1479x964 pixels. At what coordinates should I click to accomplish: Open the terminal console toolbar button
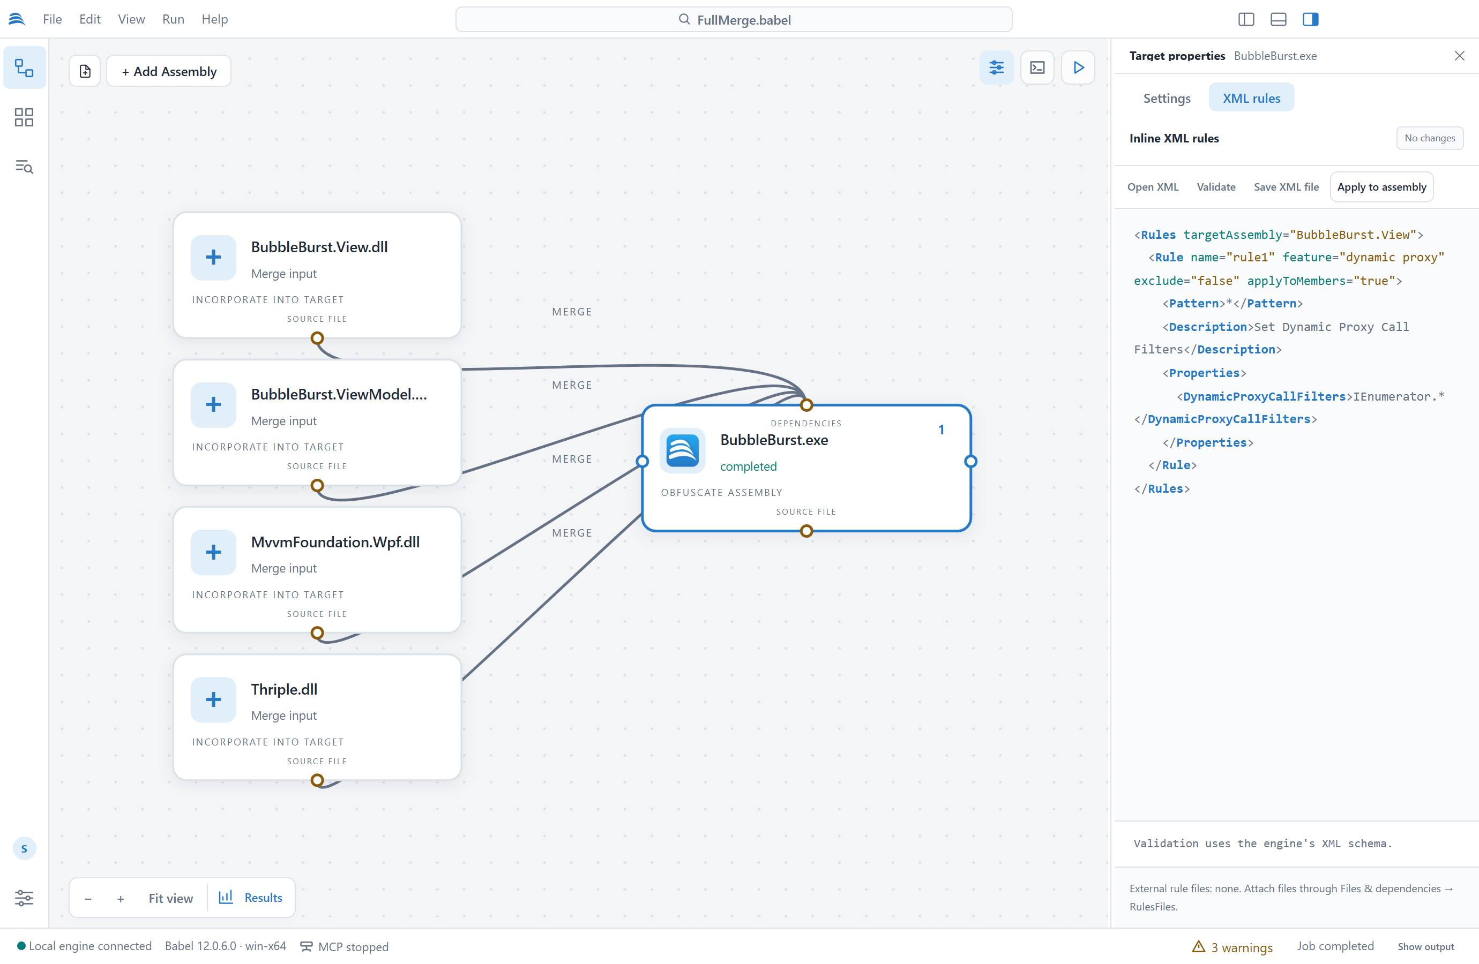1037,67
